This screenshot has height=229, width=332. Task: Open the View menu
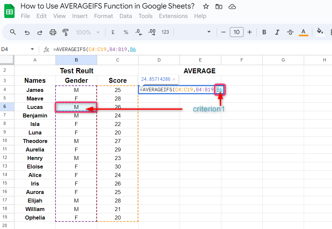(x=59, y=16)
